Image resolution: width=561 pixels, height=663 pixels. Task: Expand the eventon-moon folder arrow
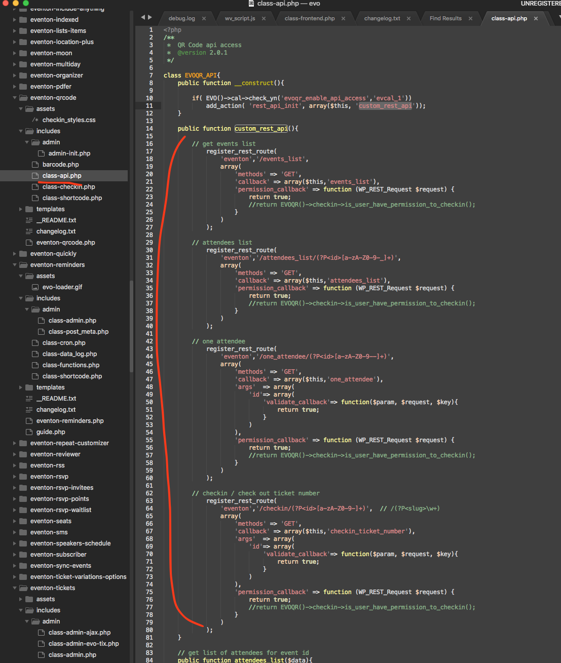pos(15,53)
